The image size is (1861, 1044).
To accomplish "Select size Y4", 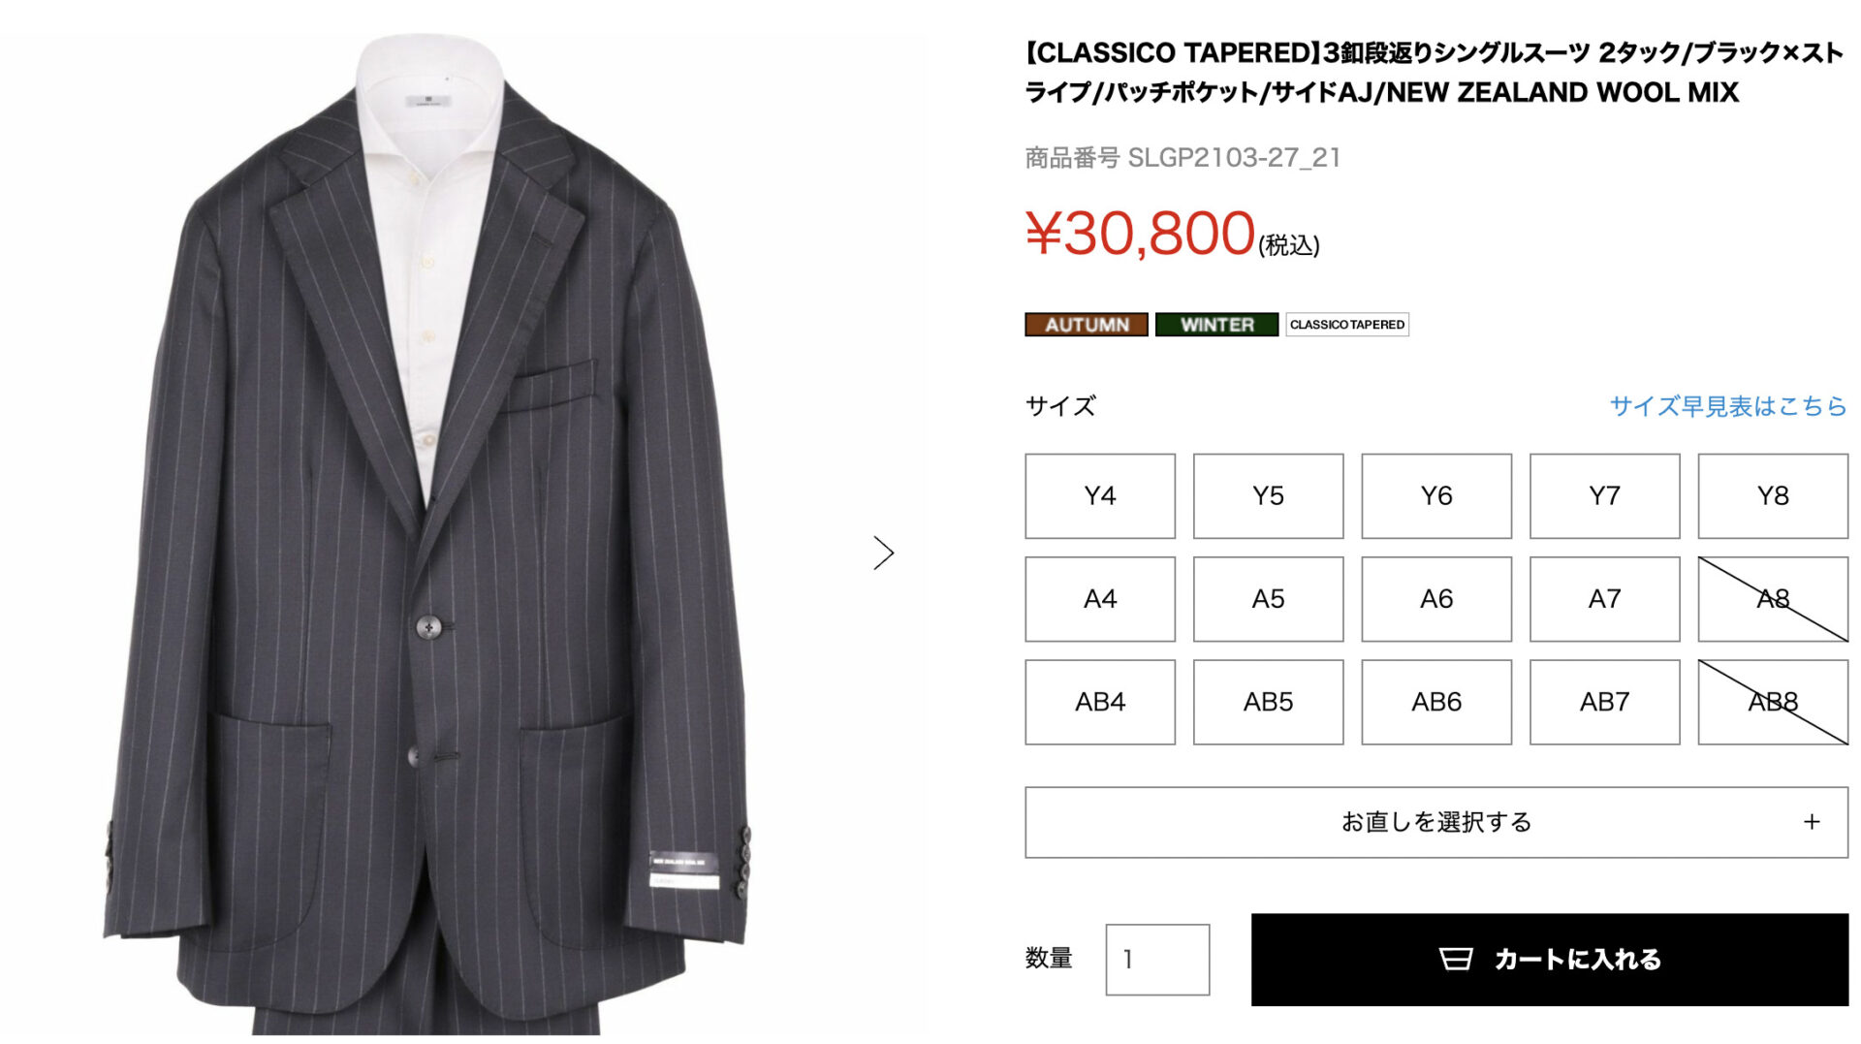I will coord(1100,496).
